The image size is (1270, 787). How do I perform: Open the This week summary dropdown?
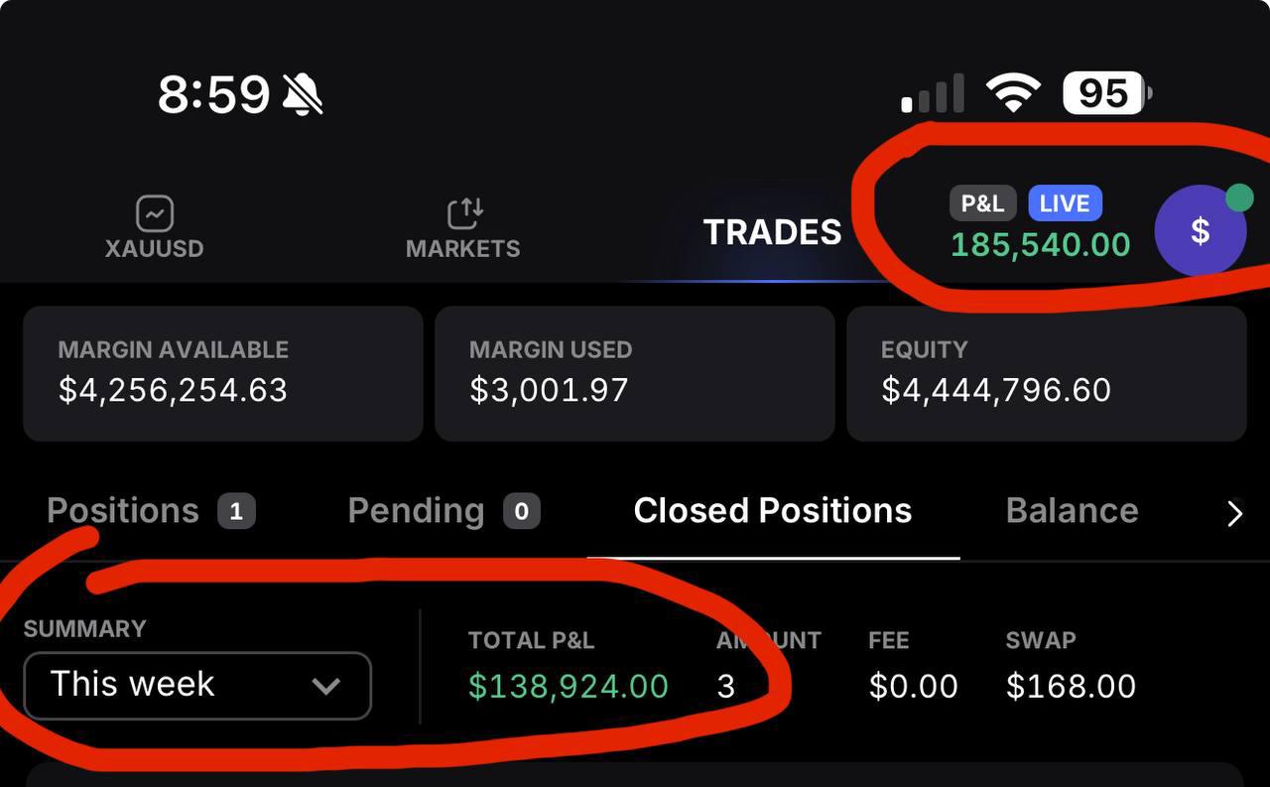[x=196, y=685]
